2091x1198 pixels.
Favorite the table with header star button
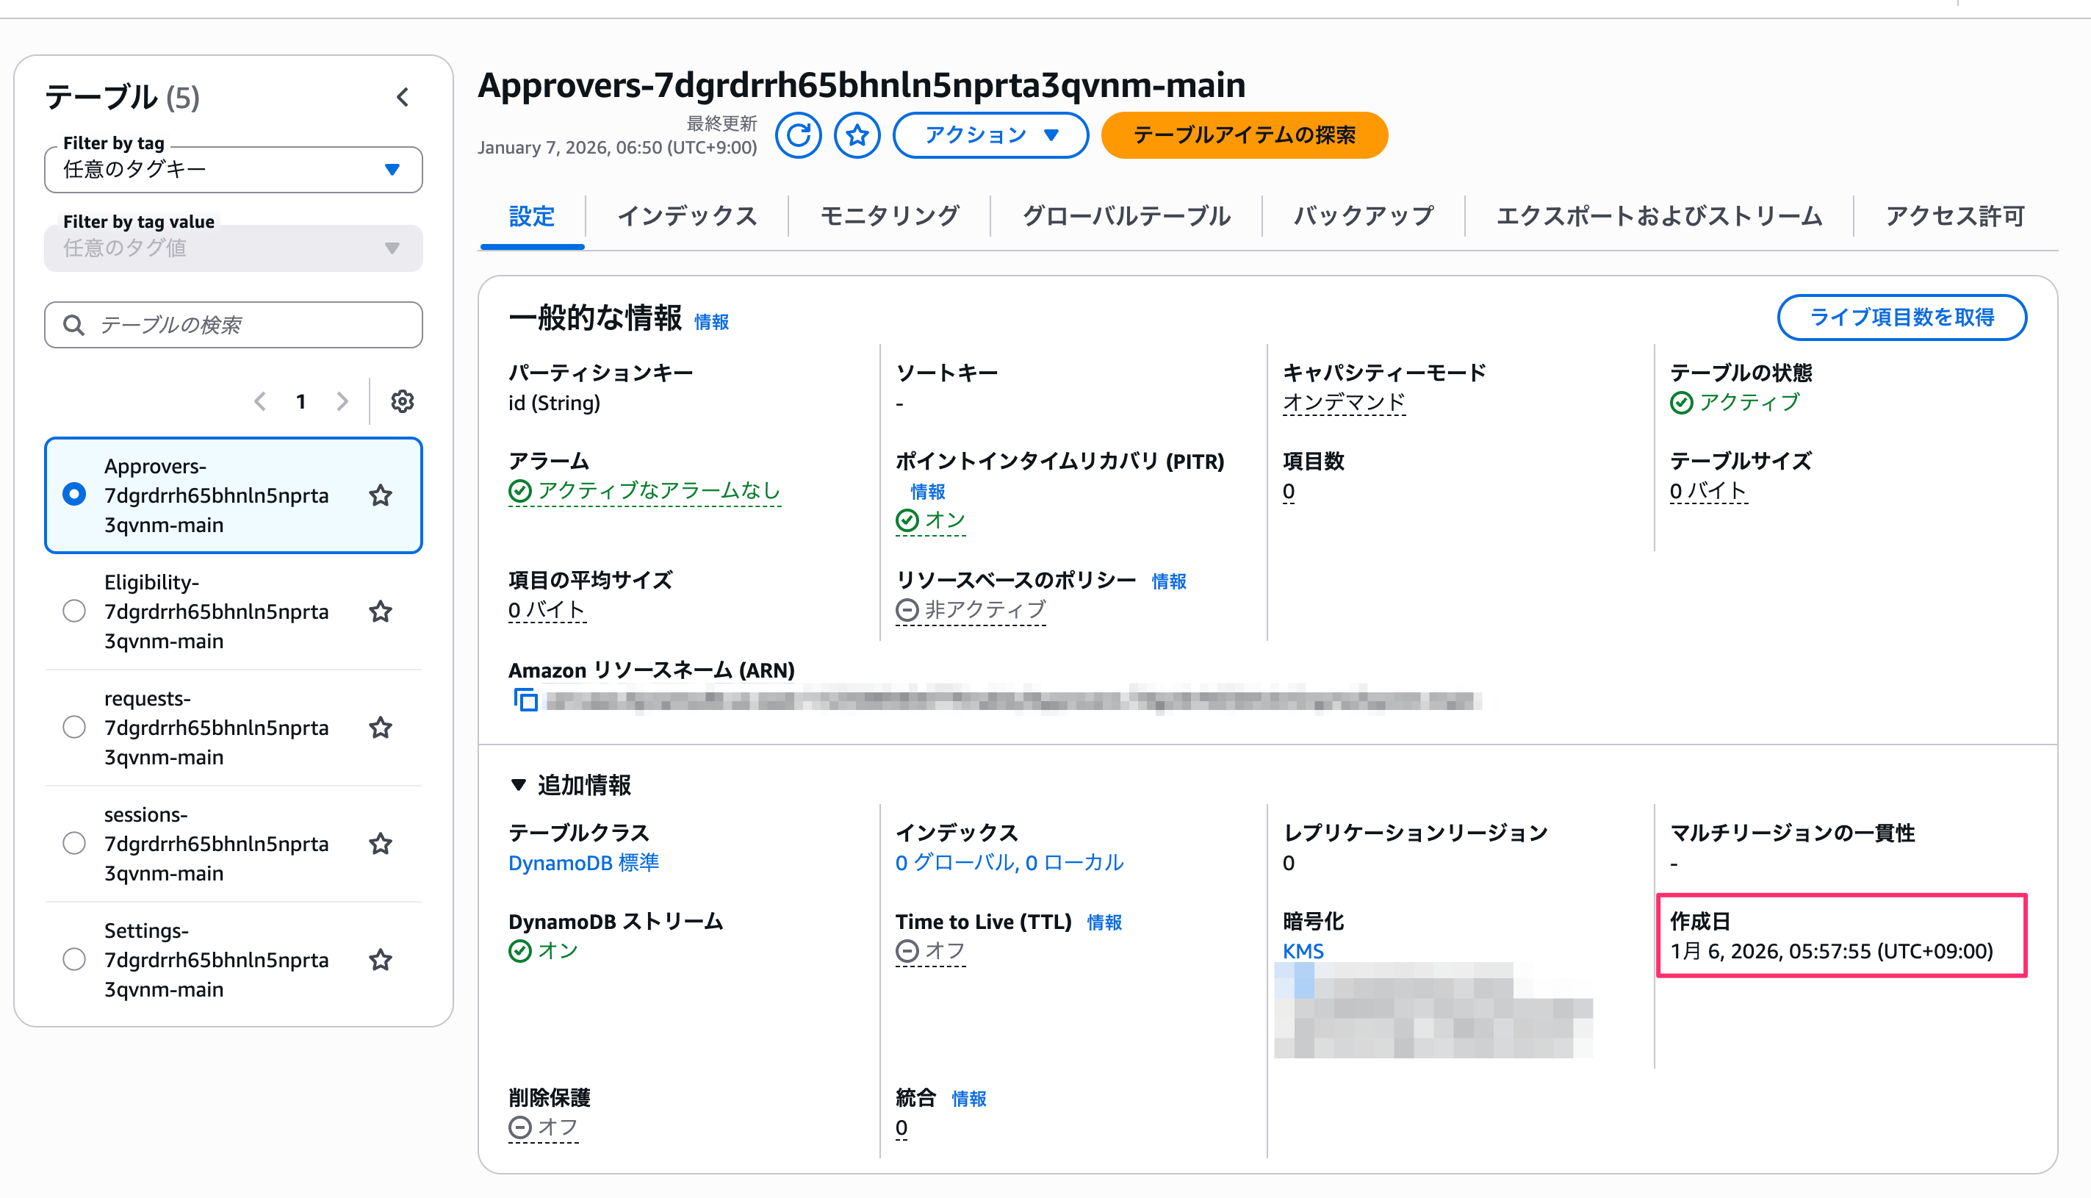click(857, 135)
